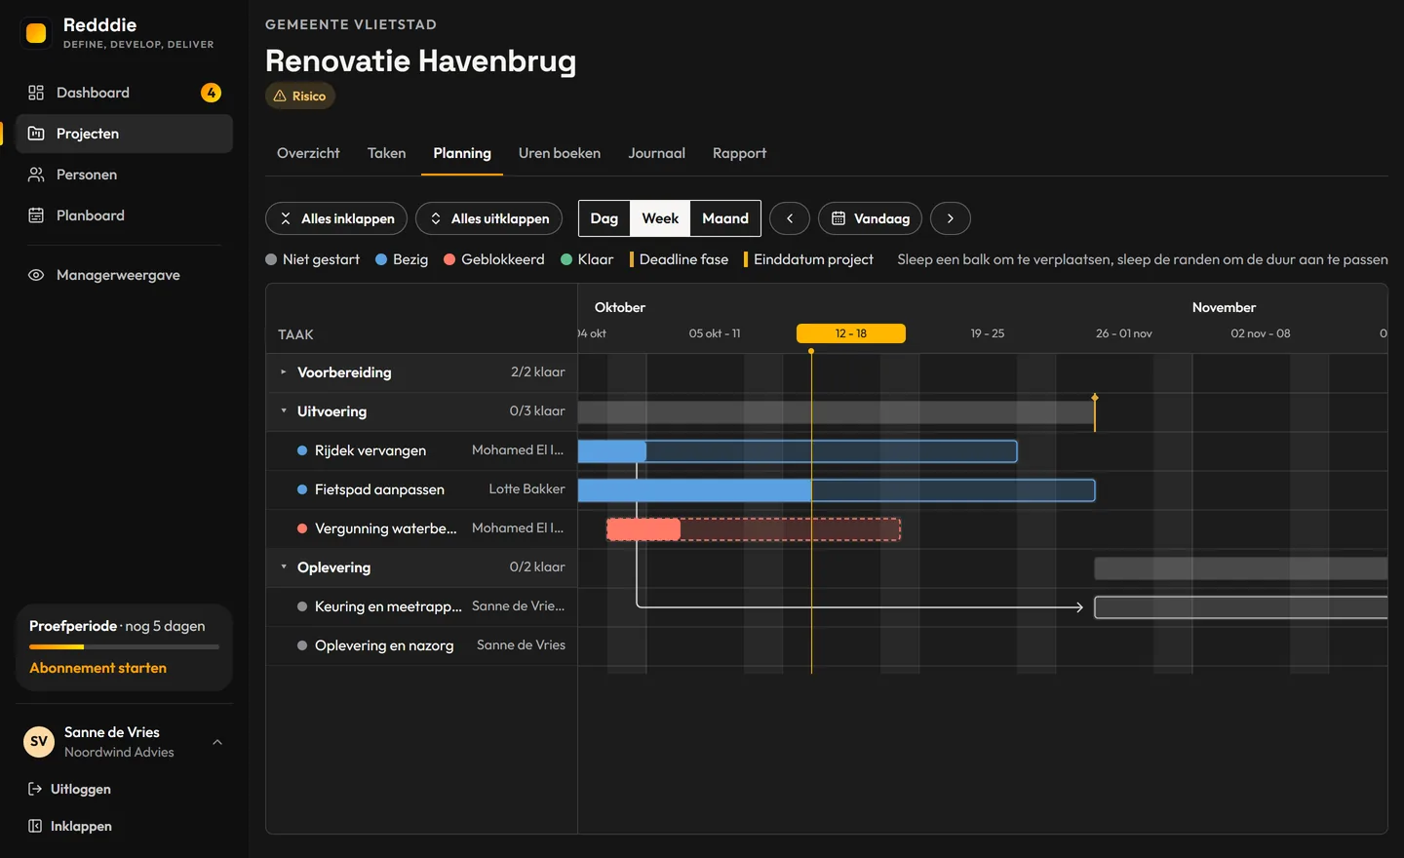1404x858 pixels.
Task: Click red status dot of Vergunning waterbeheer
Action: (302, 528)
